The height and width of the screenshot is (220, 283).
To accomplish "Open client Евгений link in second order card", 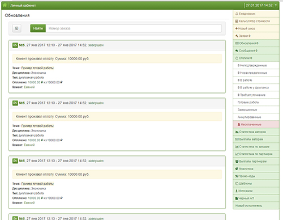I will 29,145.
